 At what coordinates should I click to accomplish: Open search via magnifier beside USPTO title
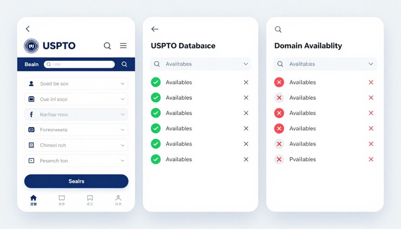click(107, 46)
